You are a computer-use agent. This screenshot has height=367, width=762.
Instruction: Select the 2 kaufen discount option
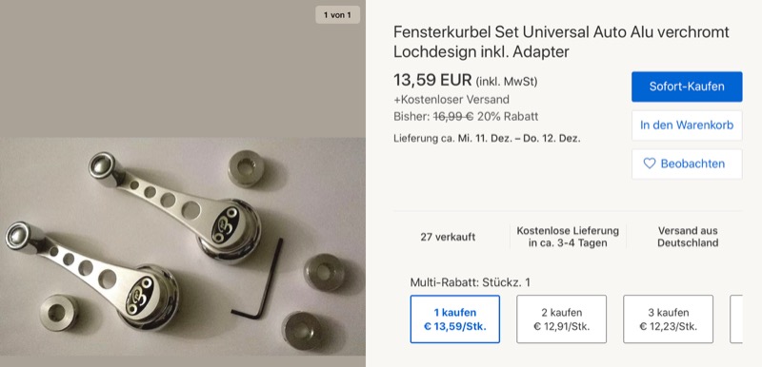coord(561,319)
